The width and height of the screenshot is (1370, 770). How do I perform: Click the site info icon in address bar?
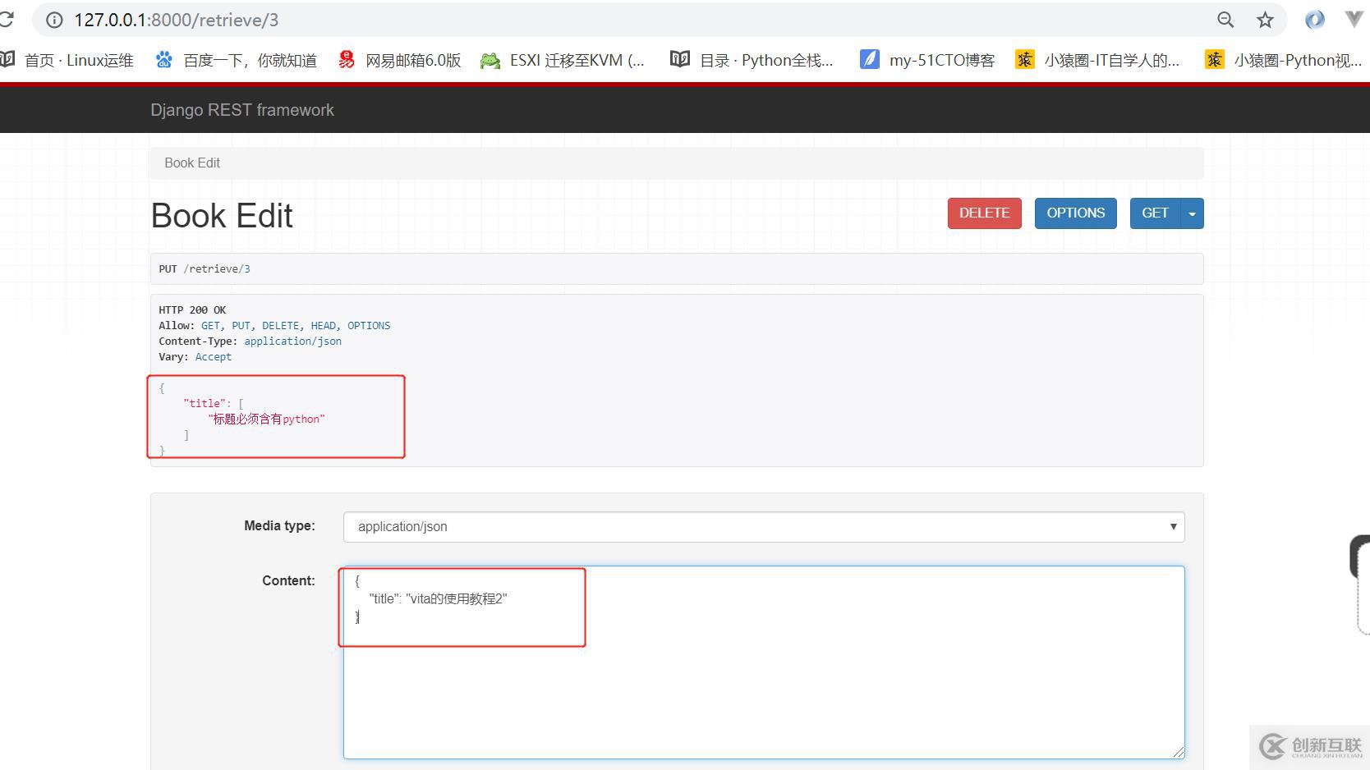(x=54, y=20)
